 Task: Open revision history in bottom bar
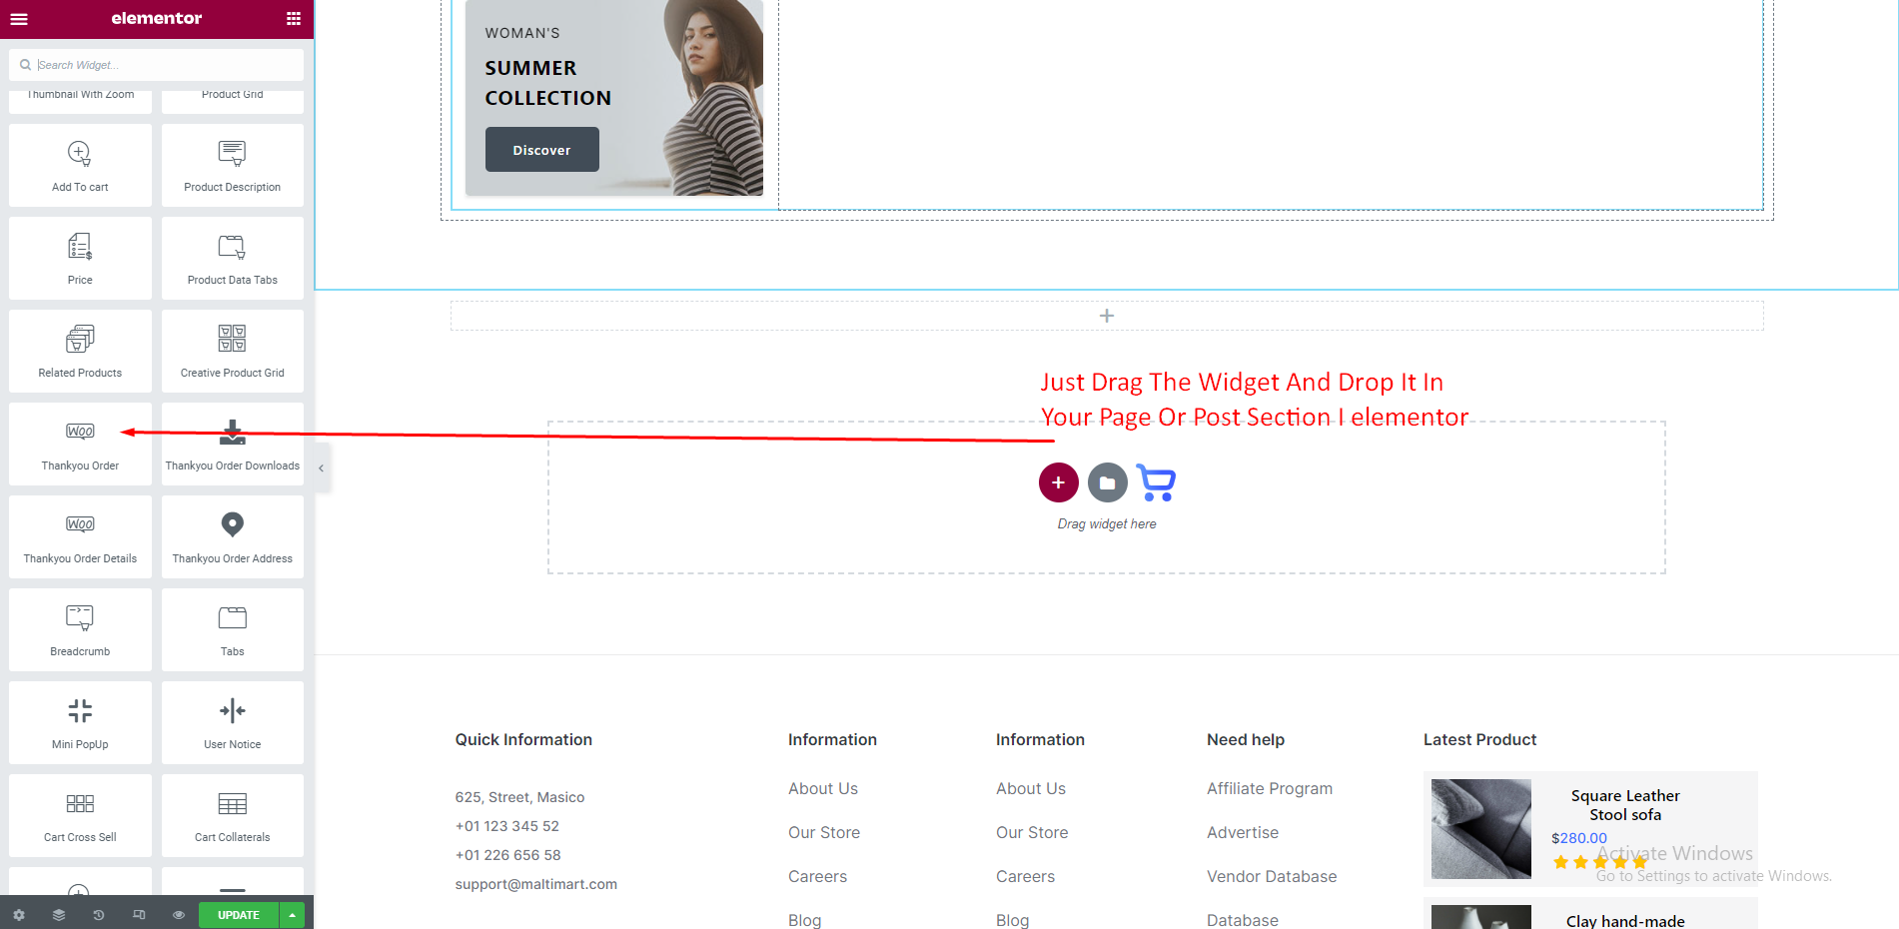tap(99, 915)
